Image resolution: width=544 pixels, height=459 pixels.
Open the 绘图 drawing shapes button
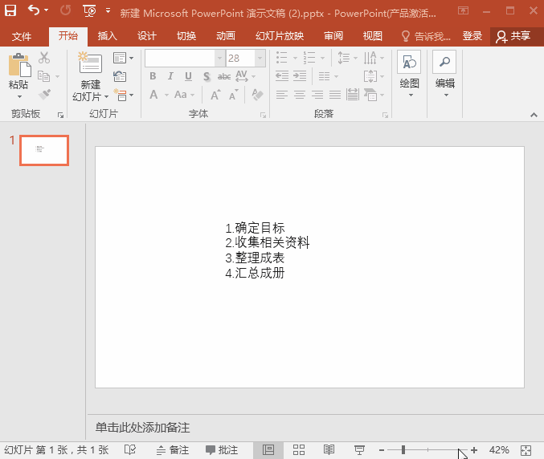point(409,63)
